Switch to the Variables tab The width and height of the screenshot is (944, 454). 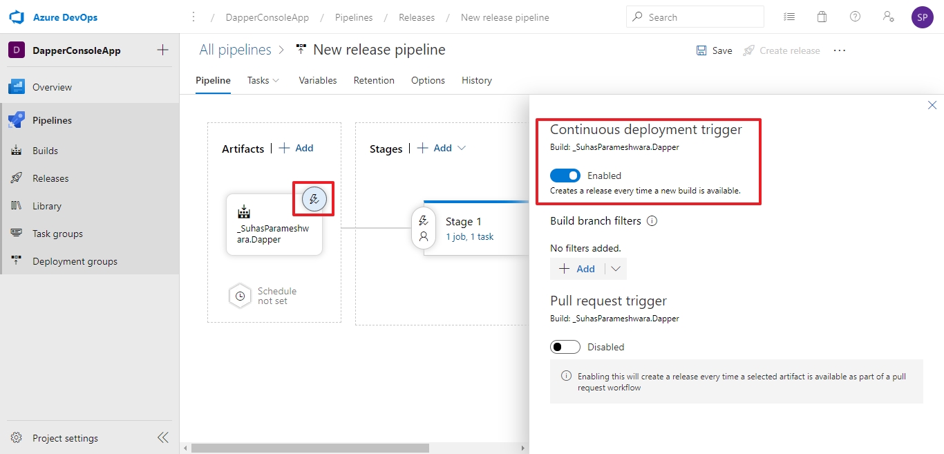pyautogui.click(x=318, y=80)
